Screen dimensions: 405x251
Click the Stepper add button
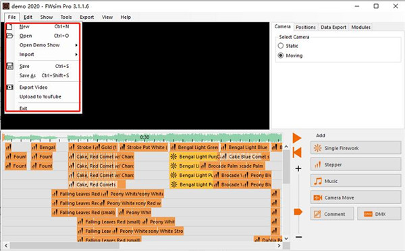click(x=356, y=164)
